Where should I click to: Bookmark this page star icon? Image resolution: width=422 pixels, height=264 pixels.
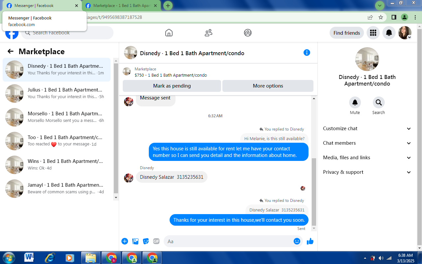381,17
